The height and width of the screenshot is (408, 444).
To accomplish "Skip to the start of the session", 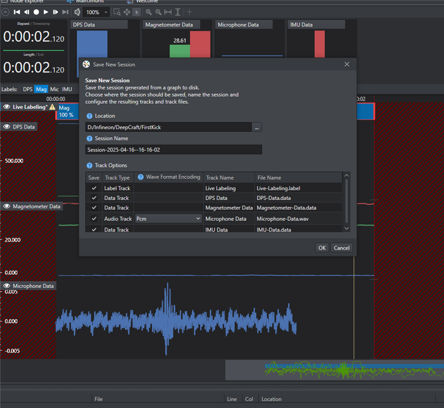I will click(x=17, y=12).
